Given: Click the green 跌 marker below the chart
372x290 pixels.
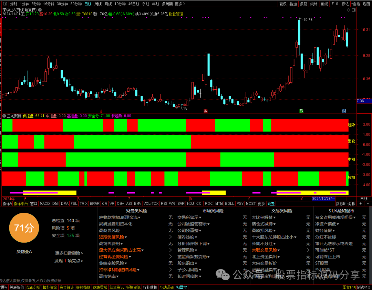Looking at the screenshot, I should pyautogui.click(x=301, y=111).
